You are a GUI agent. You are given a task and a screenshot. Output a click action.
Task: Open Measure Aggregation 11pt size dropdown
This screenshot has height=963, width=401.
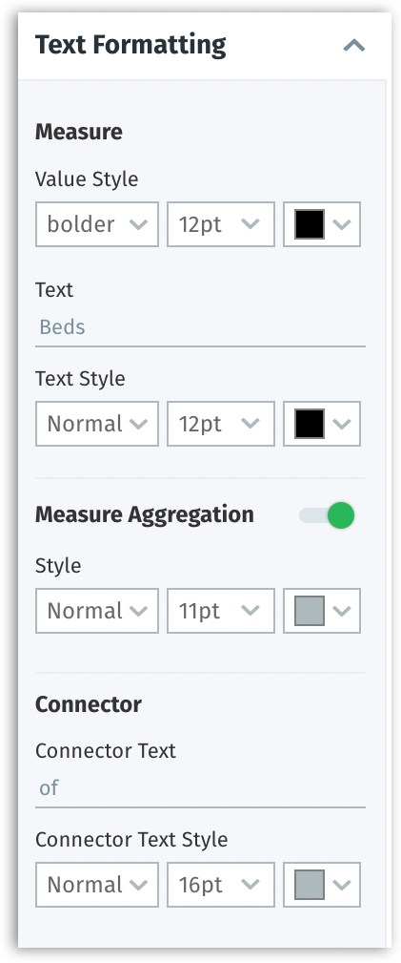(x=221, y=611)
